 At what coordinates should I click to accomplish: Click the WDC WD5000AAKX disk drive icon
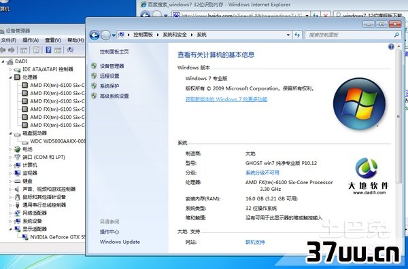tap(25, 141)
